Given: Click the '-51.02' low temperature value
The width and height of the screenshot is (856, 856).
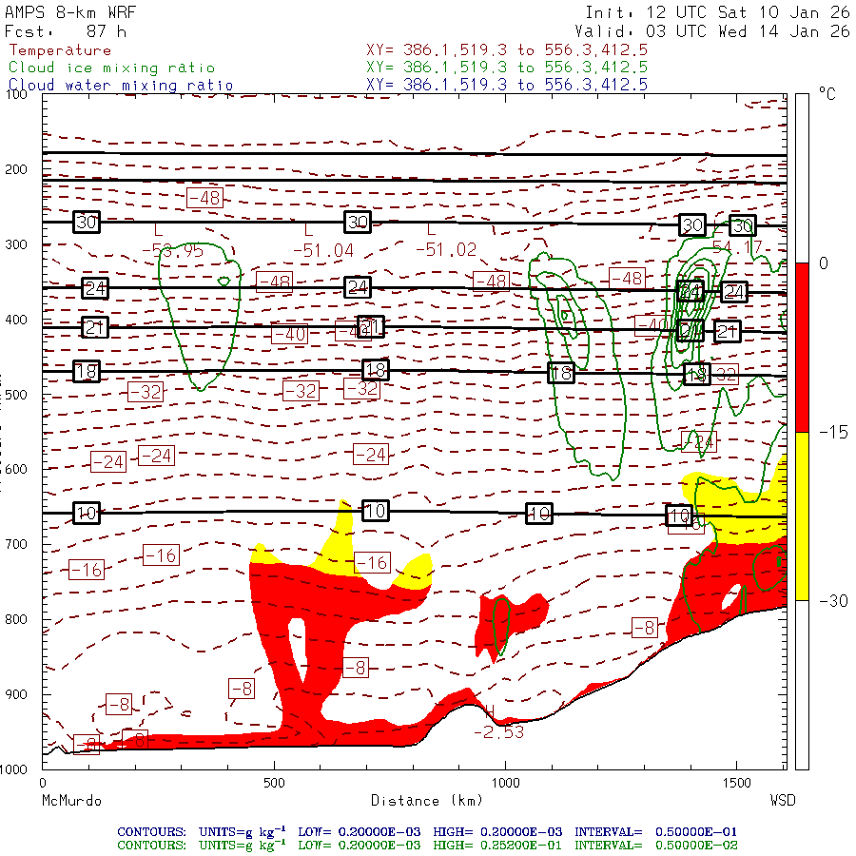Looking at the screenshot, I should coord(446,250).
